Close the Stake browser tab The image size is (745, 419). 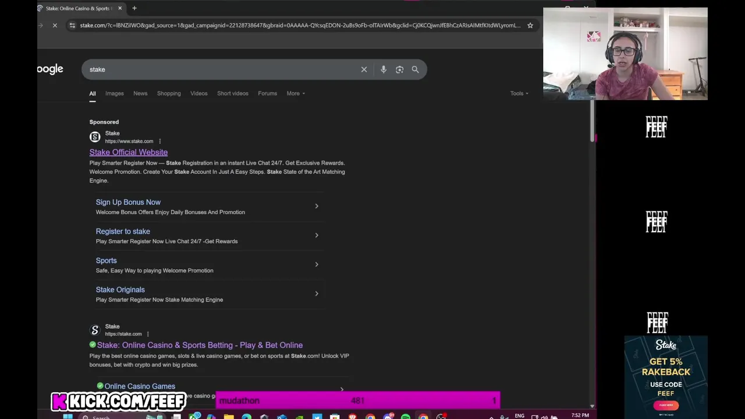pyautogui.click(x=120, y=8)
